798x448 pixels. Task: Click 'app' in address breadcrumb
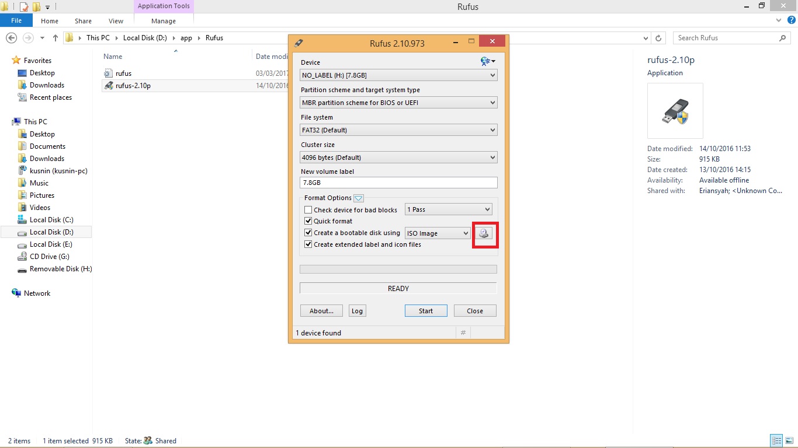click(x=186, y=38)
